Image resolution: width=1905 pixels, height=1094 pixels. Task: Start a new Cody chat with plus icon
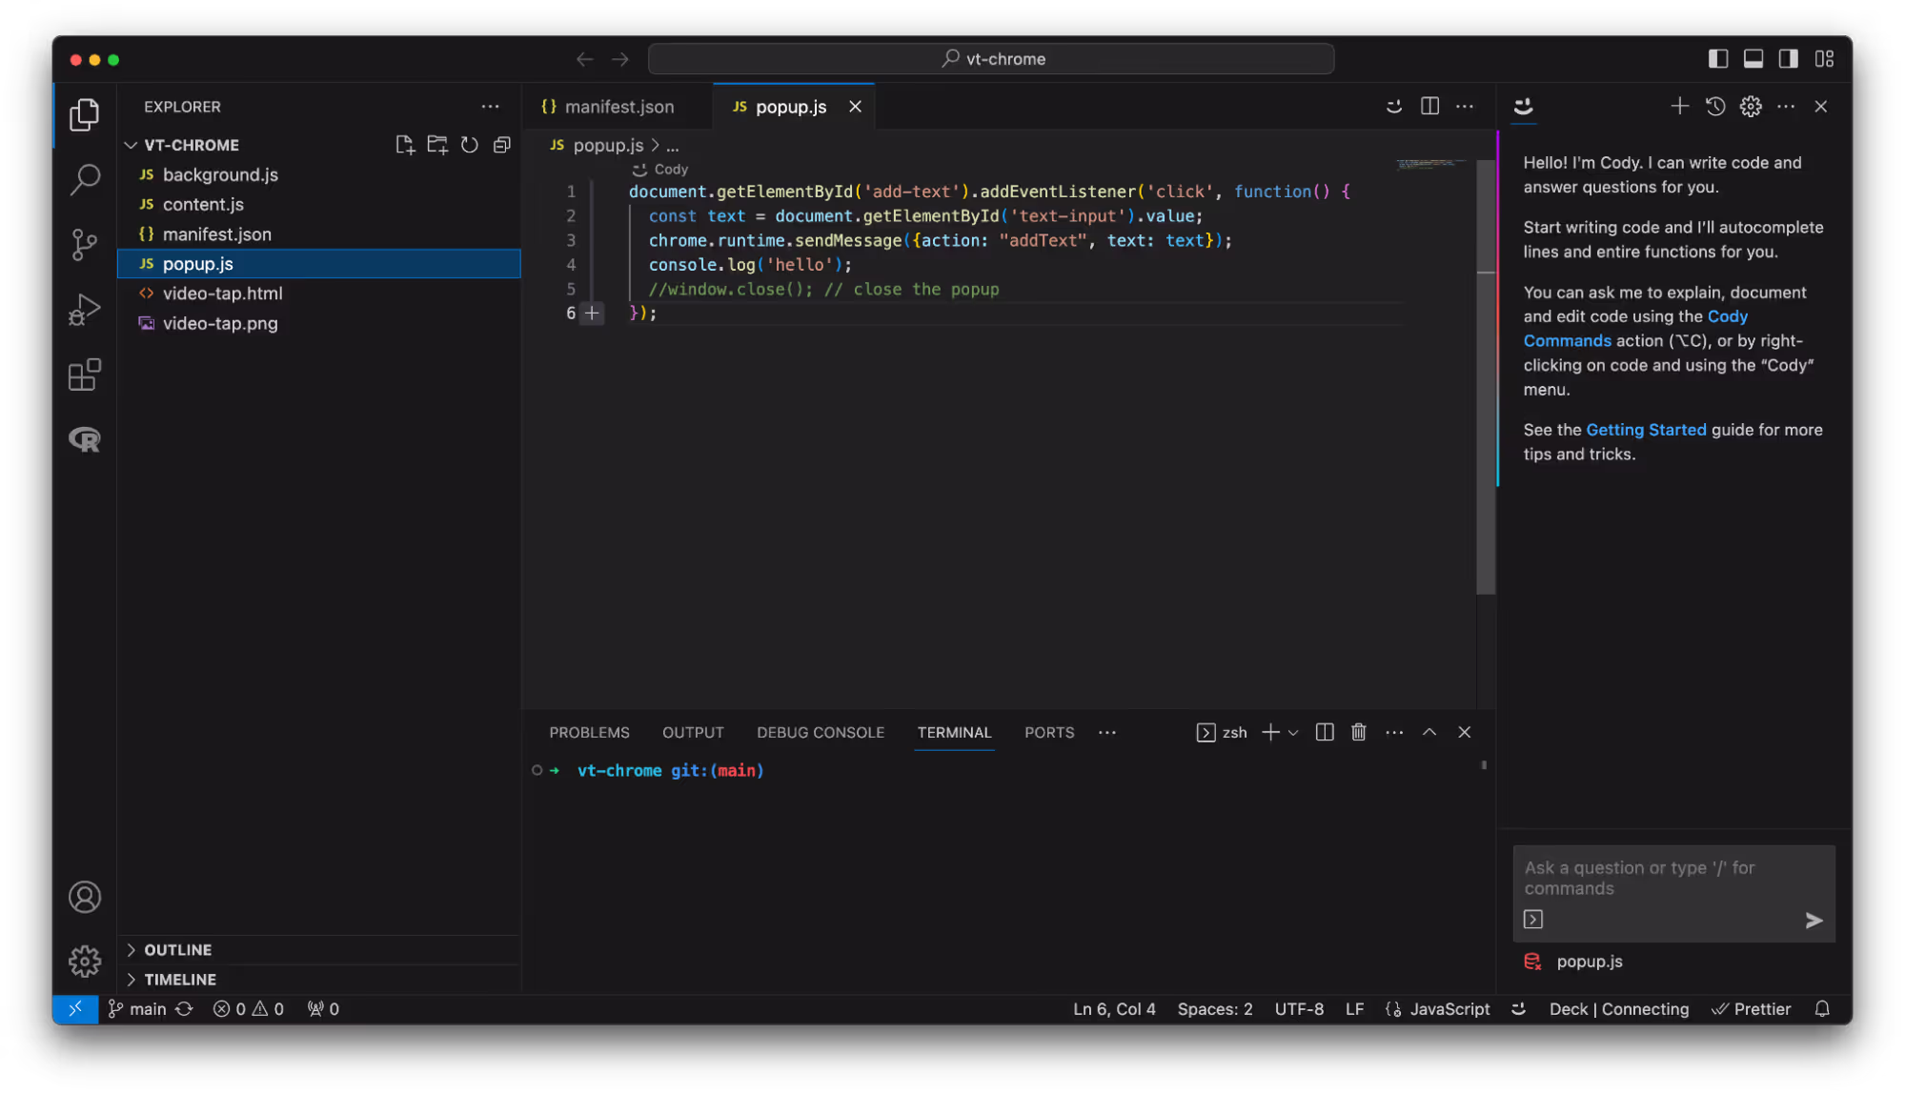pos(1680,107)
